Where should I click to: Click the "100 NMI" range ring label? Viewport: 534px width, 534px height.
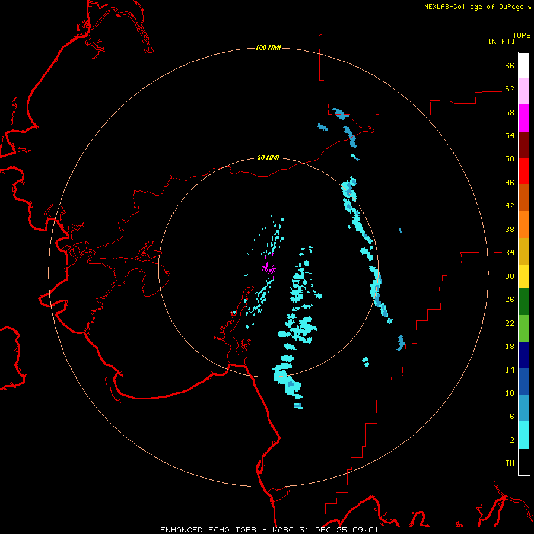(x=268, y=47)
